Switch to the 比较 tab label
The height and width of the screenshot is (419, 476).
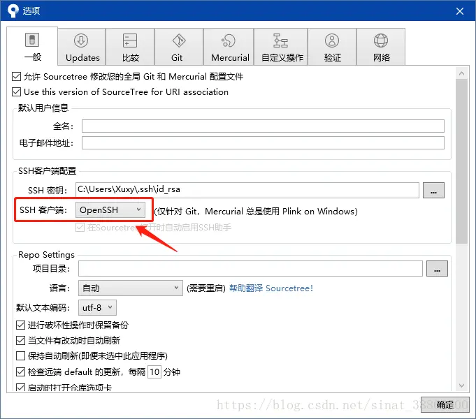tap(131, 58)
